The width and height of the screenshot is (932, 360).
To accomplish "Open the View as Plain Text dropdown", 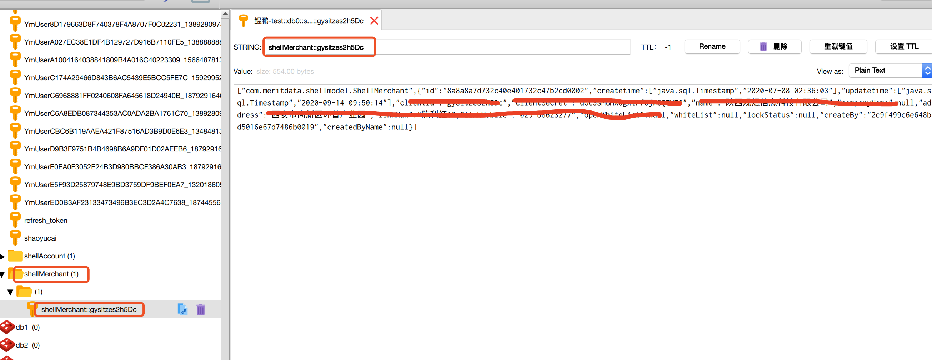I will (x=890, y=71).
